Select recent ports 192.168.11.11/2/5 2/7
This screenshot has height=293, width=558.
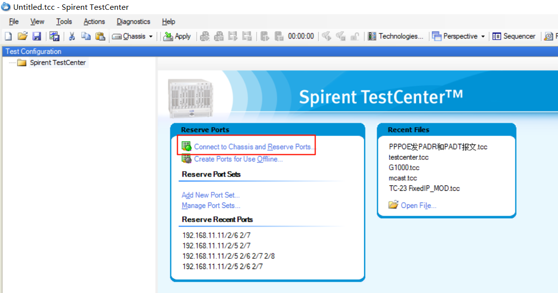click(216, 246)
